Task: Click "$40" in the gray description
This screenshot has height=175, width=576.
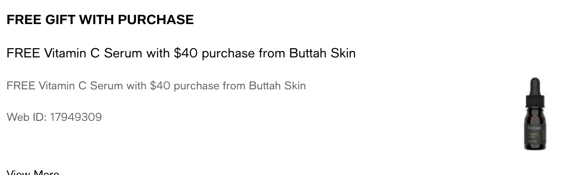Action: pos(160,86)
